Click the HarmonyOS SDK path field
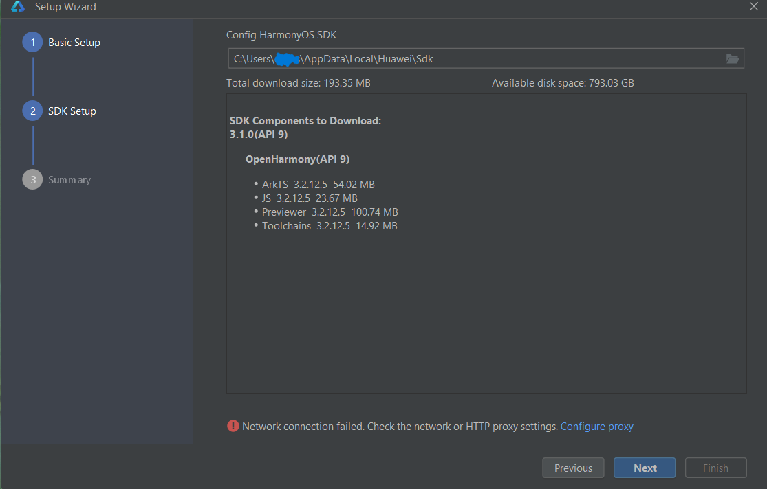 pyautogui.click(x=486, y=58)
